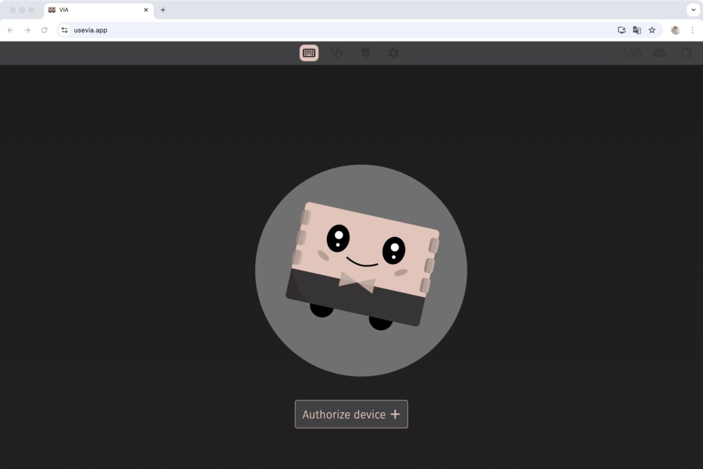Screen dimensions: 703x469
Task: Open VIA Settings gear tab
Action: coord(393,53)
